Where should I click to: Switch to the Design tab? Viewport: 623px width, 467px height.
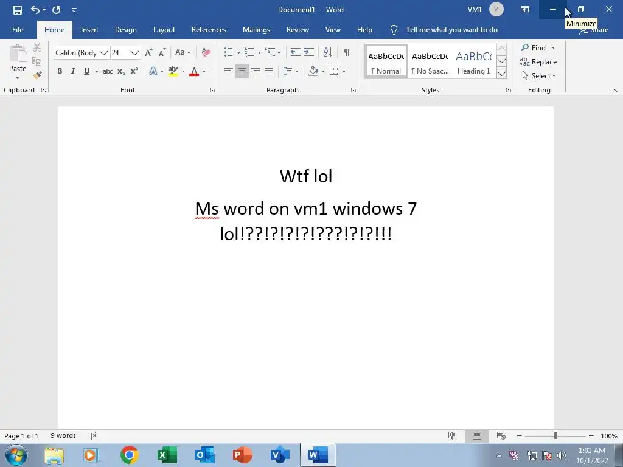(125, 30)
